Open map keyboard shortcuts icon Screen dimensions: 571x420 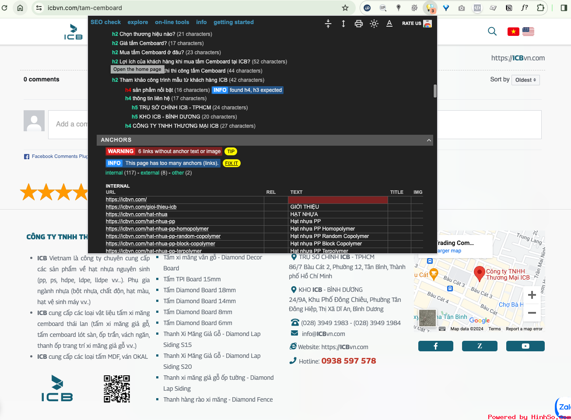[x=442, y=329]
